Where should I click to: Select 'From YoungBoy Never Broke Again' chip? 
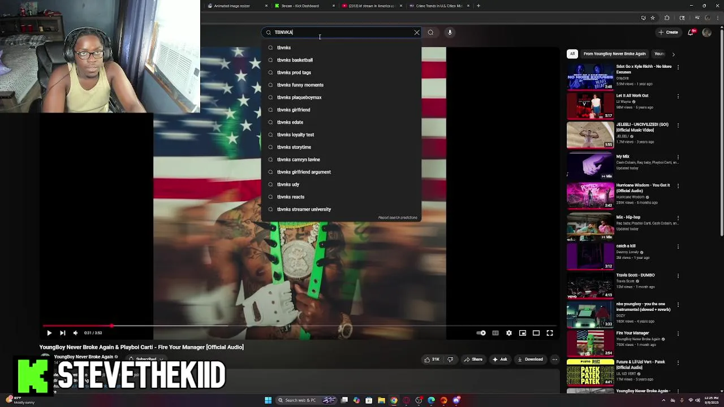click(614, 54)
